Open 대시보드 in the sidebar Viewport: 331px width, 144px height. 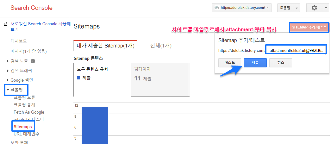[x=19, y=41]
